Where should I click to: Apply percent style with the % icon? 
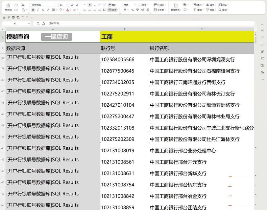(x=133, y=10)
